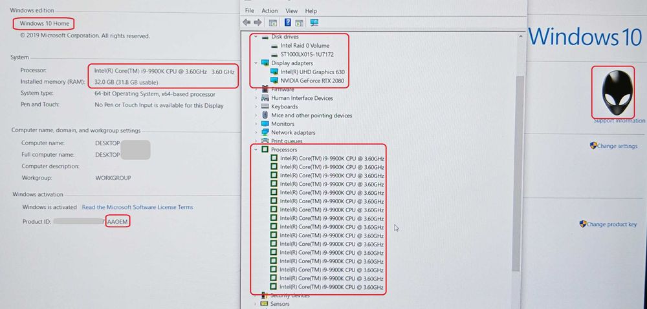Collapse the Display adapters node
647x309 pixels.
click(256, 63)
